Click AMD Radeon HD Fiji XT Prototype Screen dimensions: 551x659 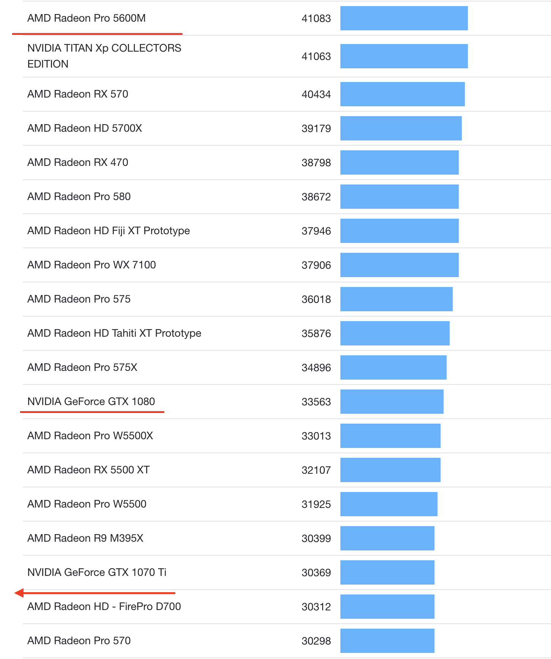coord(109,231)
